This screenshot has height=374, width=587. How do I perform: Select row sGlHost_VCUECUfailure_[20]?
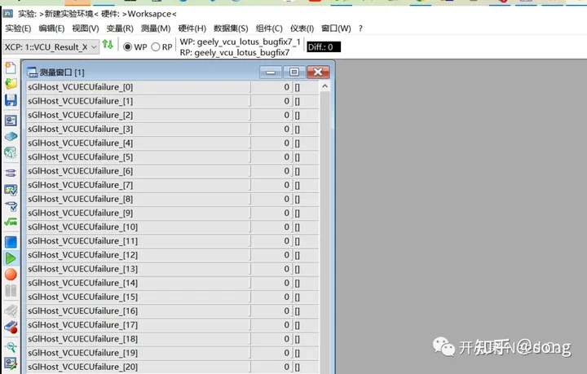[173, 367]
